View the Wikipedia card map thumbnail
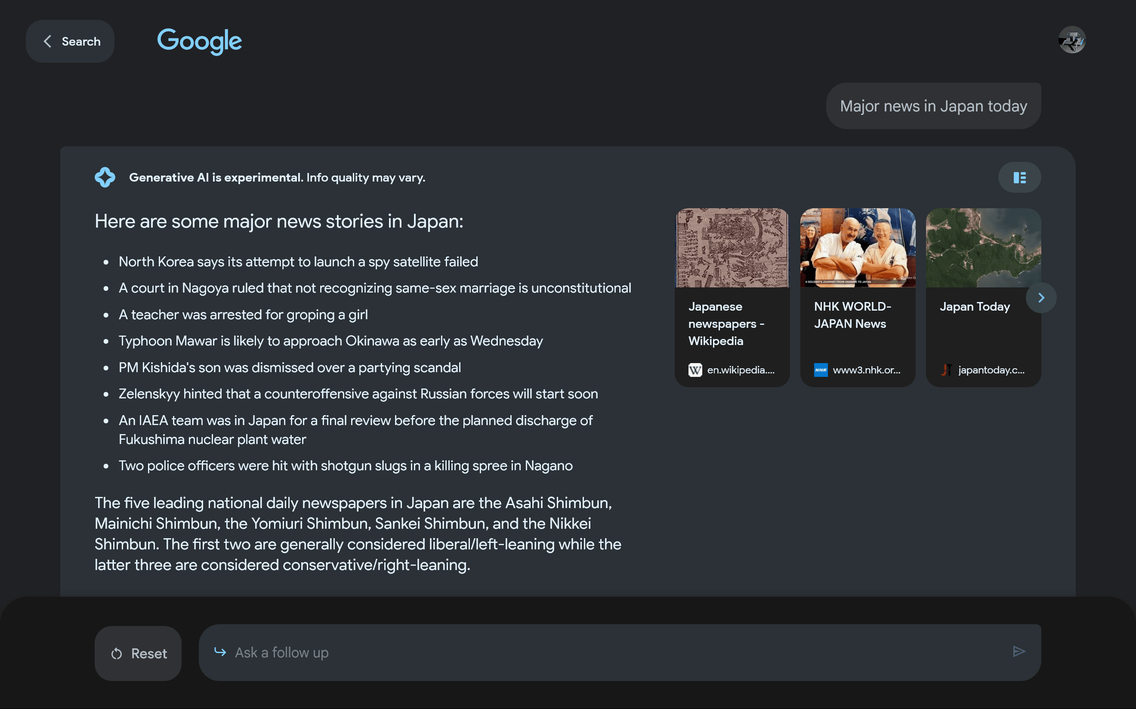The image size is (1136, 709). pos(732,247)
